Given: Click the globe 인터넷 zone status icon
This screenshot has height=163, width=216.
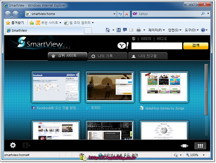Looking at the screenshot, I should click(100, 155).
